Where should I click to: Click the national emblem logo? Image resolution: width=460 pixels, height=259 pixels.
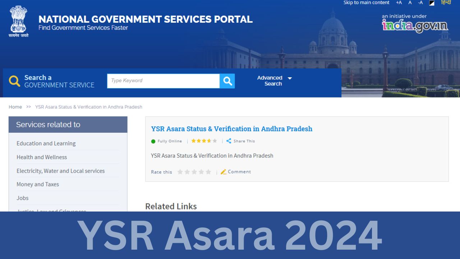(x=18, y=20)
